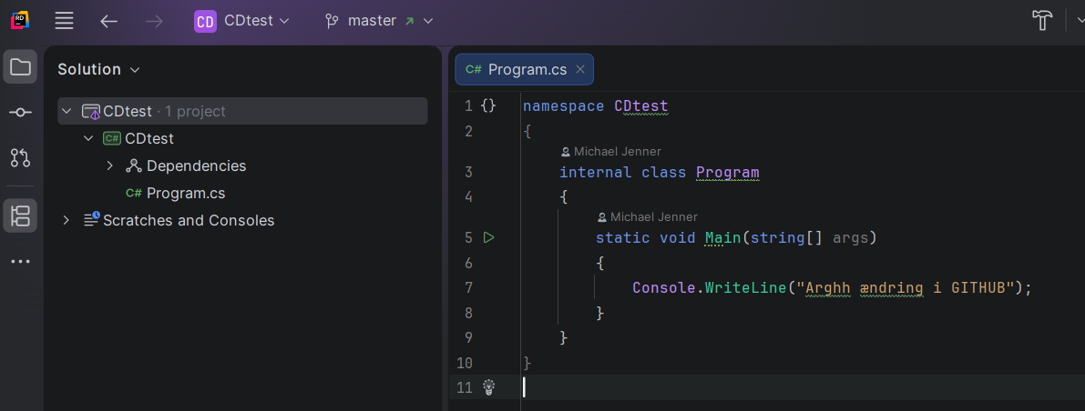Click the Main method name in code
This screenshot has width=1085, height=411.
[x=723, y=238]
